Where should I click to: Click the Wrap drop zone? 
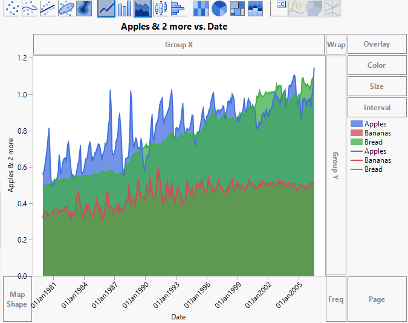tap(336, 44)
